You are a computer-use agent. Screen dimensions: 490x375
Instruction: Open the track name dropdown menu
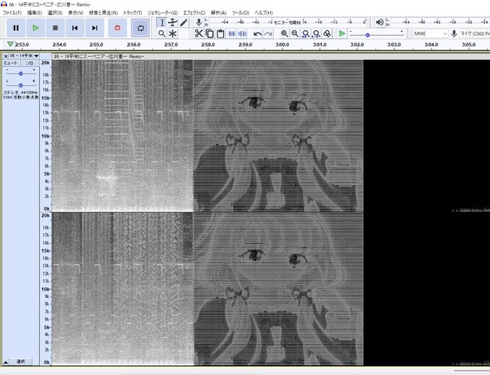(24, 56)
